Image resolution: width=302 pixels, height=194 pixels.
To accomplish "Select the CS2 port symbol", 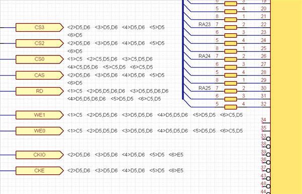I will pos(39,43).
